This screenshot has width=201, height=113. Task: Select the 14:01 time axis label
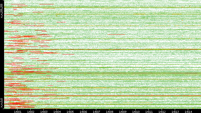(18, 111)
